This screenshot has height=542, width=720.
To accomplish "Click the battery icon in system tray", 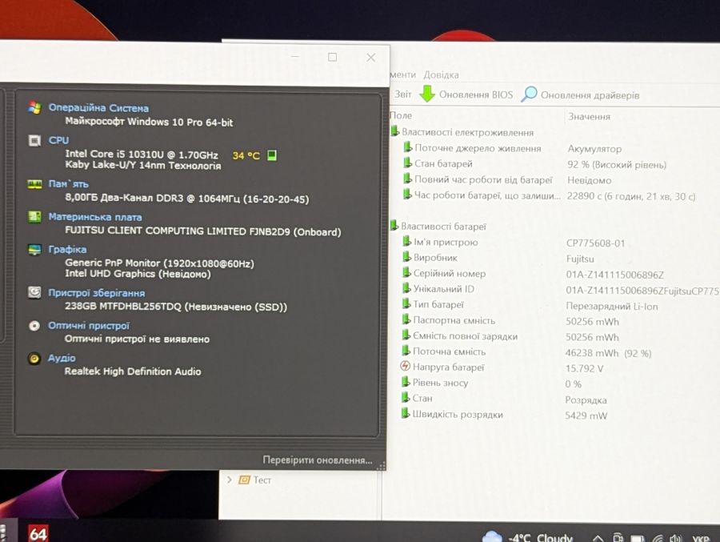I will (637, 538).
